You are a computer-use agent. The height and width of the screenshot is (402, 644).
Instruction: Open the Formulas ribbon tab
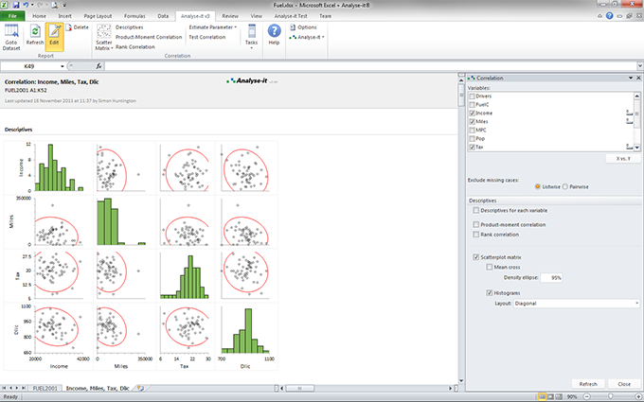tap(134, 16)
